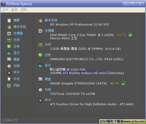Click processor chip icon in summary panel
146x124 pixels.
40,31
